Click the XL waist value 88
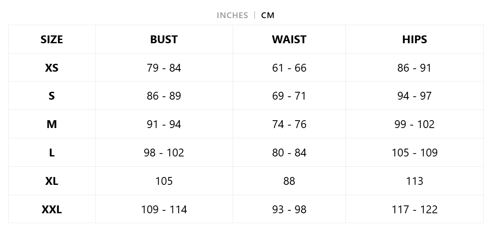492x240 pixels. pos(289,181)
